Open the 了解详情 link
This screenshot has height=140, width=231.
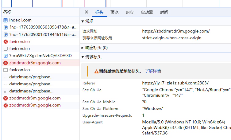153,71
